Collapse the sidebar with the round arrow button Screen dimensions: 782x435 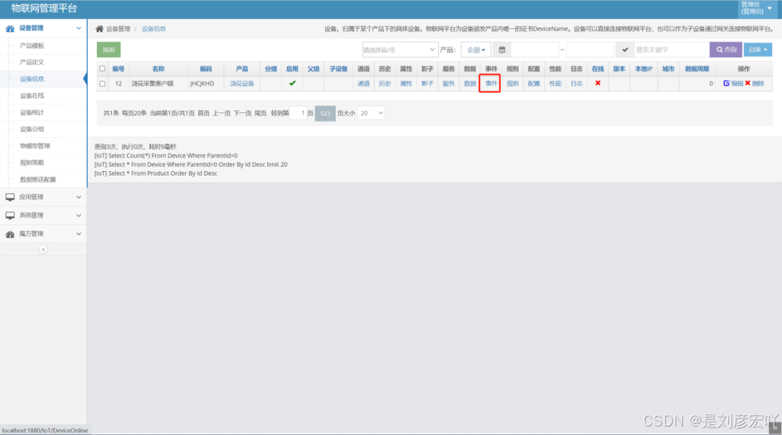[x=43, y=249]
